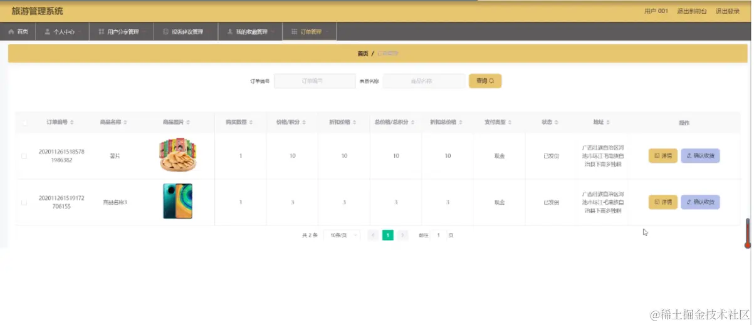Click the grid icon beside 订单管理
754x325 pixels.
[x=294, y=31]
